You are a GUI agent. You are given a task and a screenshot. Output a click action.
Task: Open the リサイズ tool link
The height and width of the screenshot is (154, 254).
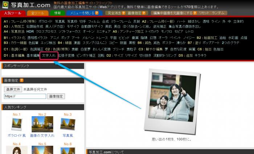coord(131,56)
